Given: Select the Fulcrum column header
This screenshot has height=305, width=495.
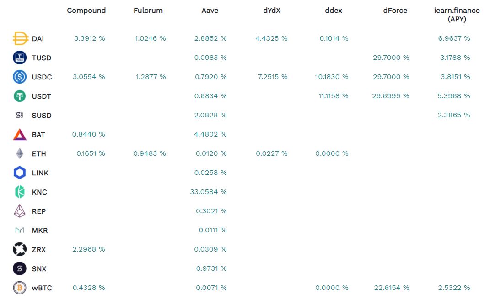Looking at the screenshot, I should 148,11.
